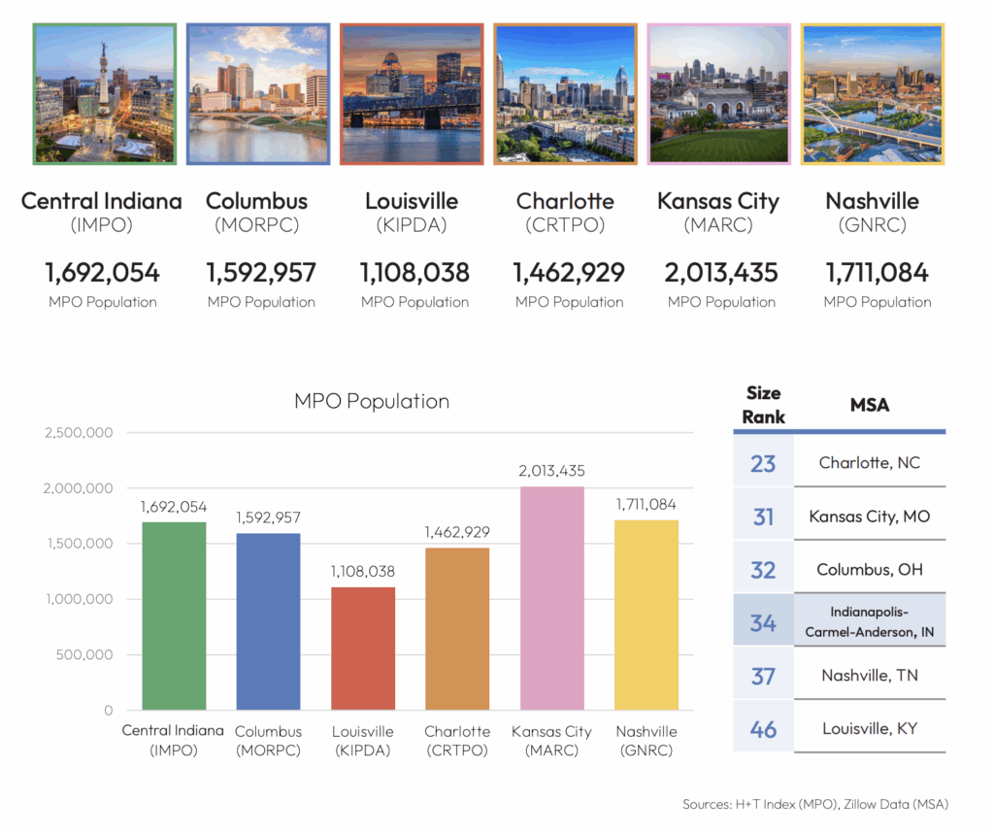Image resolution: width=994 pixels, height=834 pixels.
Task: Select the Kansas City skyline image
Action: click(x=718, y=94)
